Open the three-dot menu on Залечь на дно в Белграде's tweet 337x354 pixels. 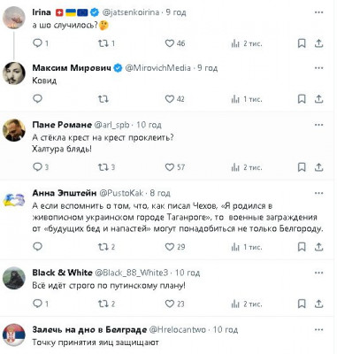click(x=319, y=329)
